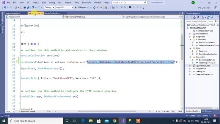Open the Extensions menu
The image size is (220, 124).
click(x=86, y=2)
